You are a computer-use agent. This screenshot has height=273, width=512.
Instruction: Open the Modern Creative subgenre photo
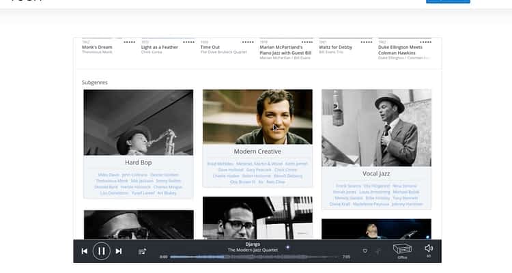click(257, 117)
